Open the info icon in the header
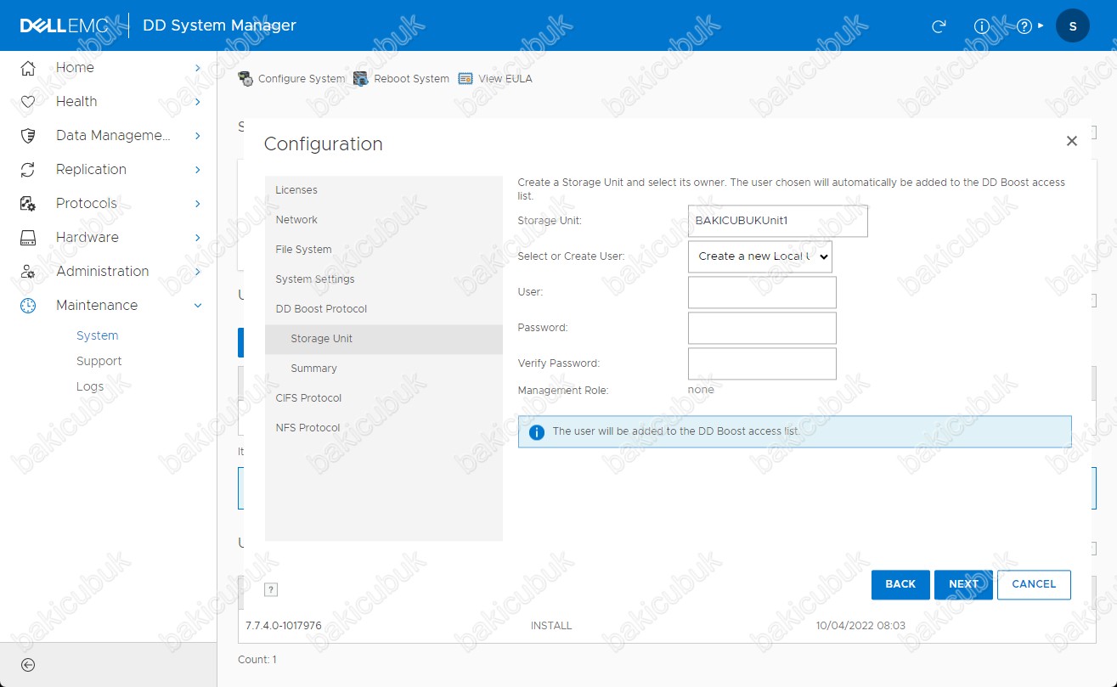1117x687 pixels. 982,25
